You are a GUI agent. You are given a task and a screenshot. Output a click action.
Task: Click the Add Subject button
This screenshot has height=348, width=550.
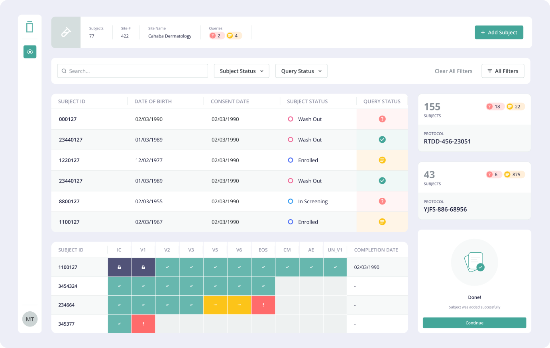(499, 32)
